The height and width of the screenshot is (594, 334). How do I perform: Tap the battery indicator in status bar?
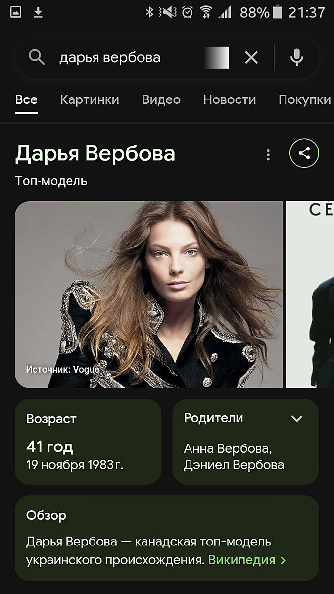278,12
